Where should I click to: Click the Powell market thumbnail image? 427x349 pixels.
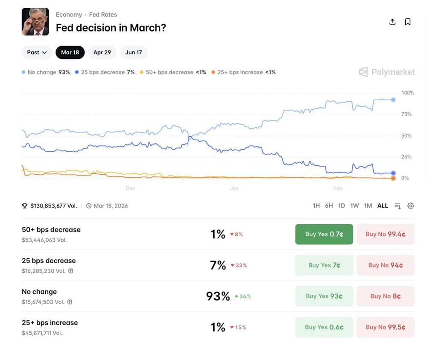[35, 22]
